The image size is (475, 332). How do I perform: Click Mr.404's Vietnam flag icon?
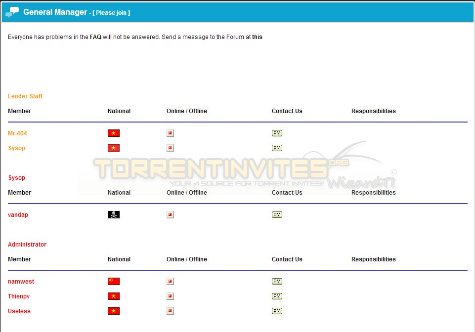click(x=114, y=133)
